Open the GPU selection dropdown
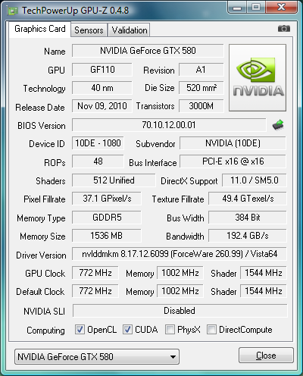The image size is (303, 376). pos(97,357)
